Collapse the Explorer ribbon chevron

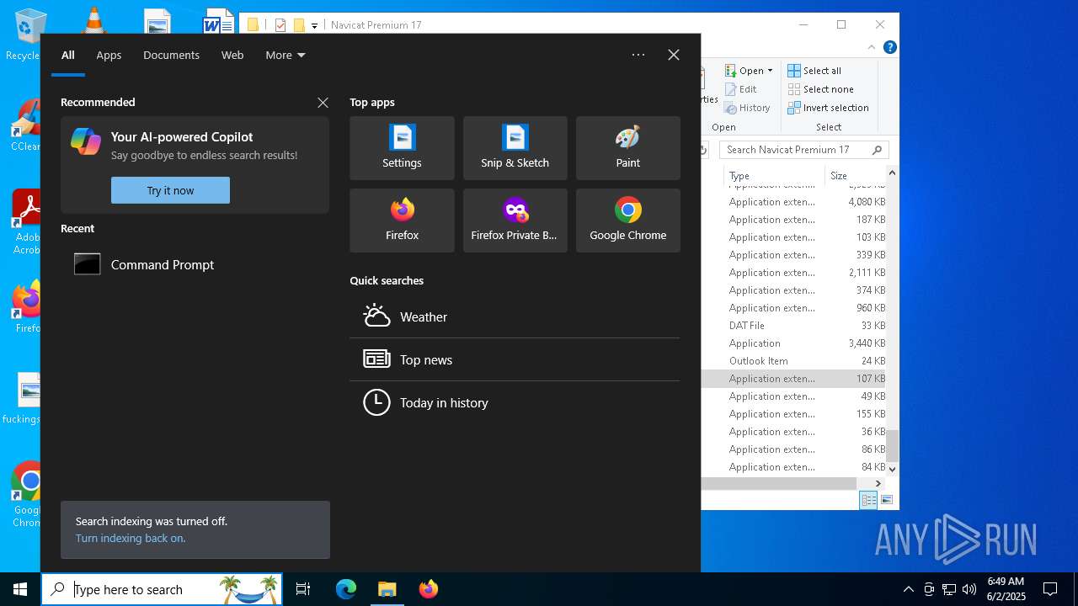tap(873, 48)
